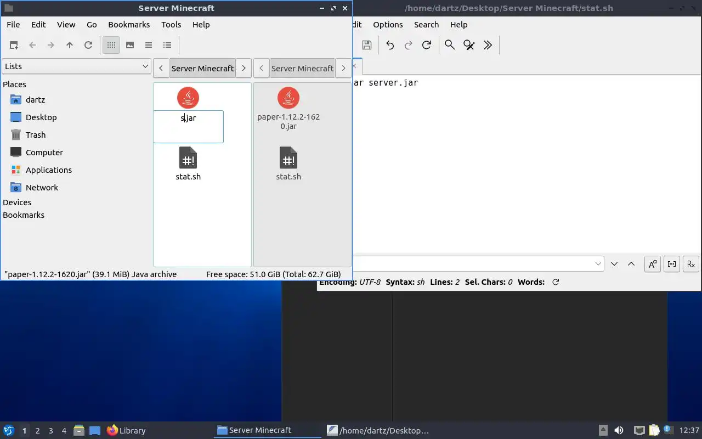Open Bookmarks menu in file manager
Screen dimensions: 702x439
tap(129, 25)
